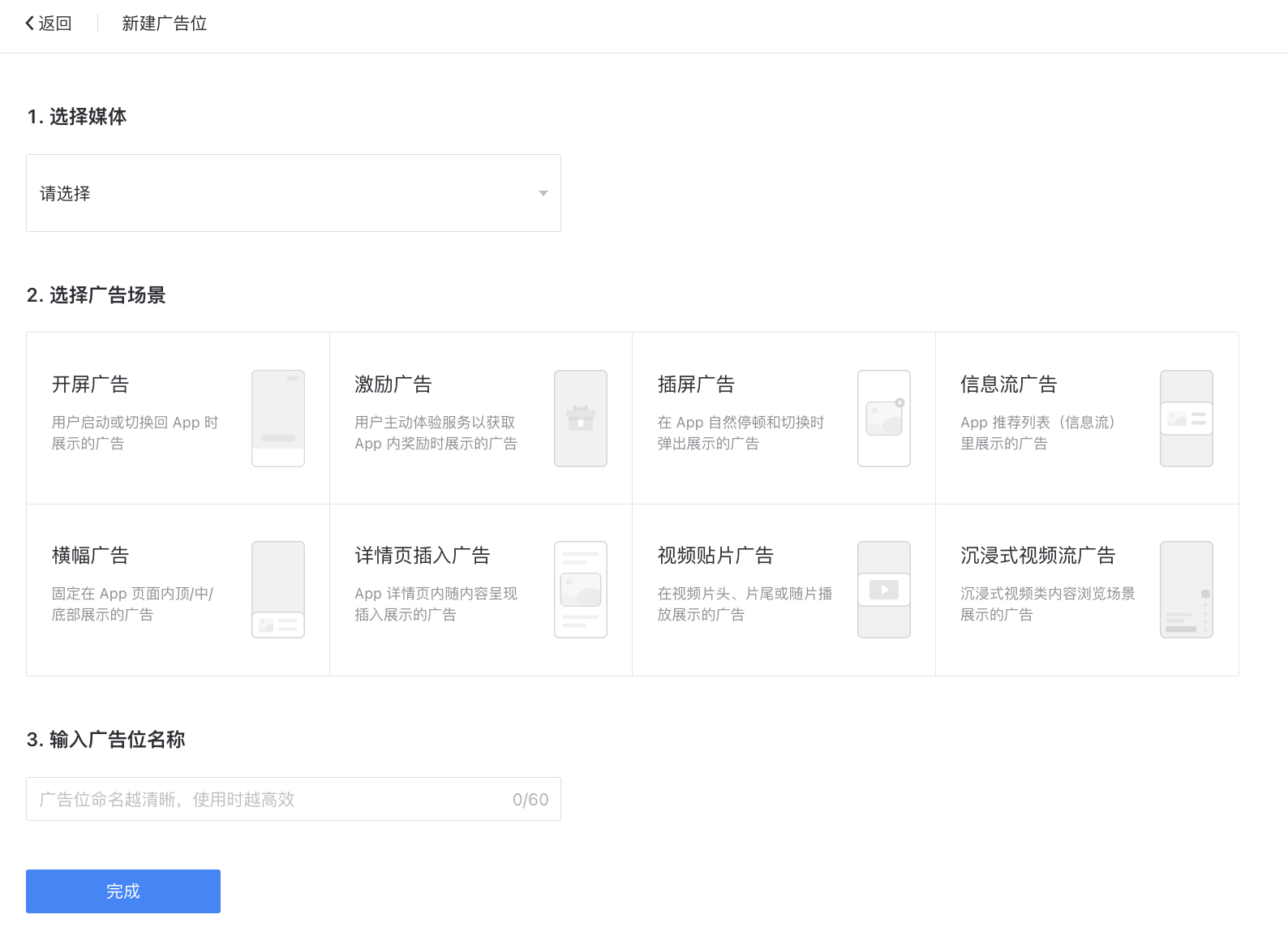1288x936 pixels.
Task: Click description 在视频片头、片尾或随片播放
Action: click(x=745, y=604)
